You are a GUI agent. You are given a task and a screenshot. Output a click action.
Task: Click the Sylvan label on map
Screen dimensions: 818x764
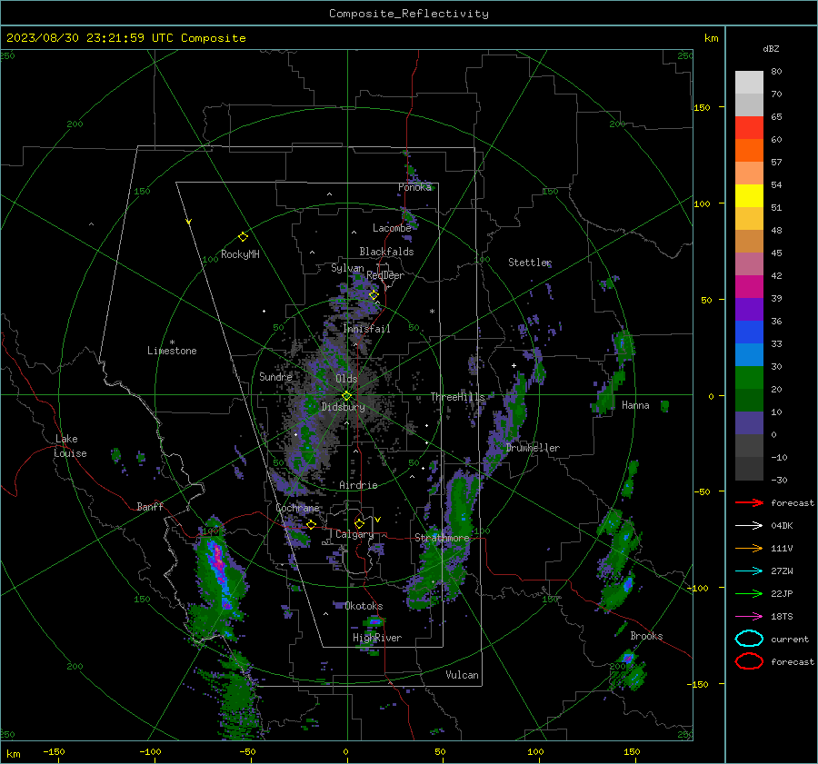(x=347, y=269)
